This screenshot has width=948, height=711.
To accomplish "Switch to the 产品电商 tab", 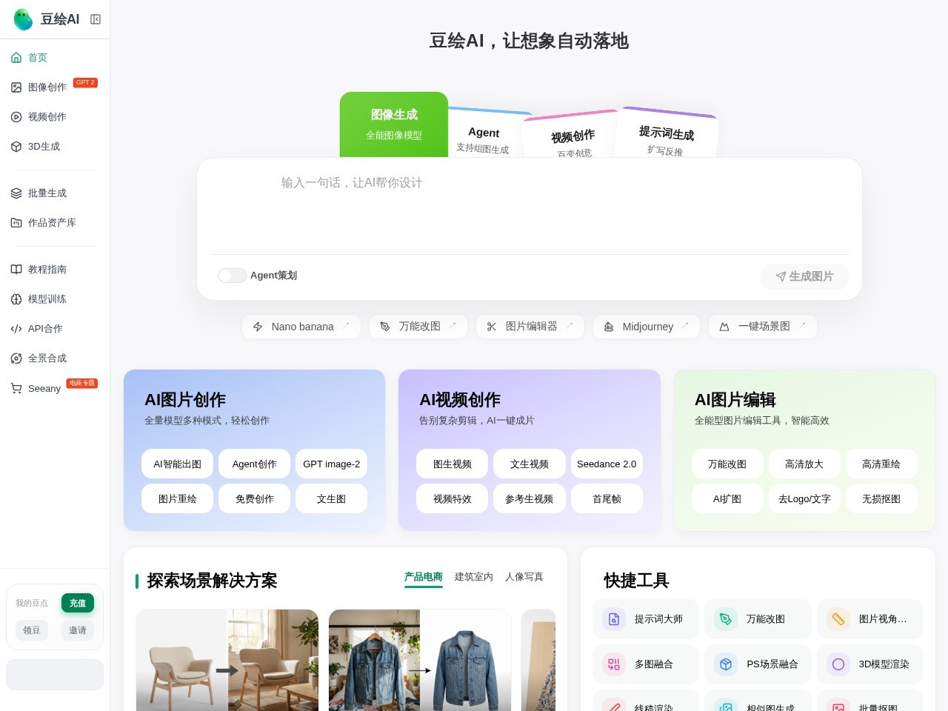I will [424, 577].
